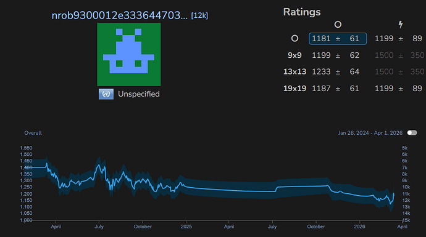Click the overall circle icon row header
Viewport: 426px width, 237px height.
pyautogui.click(x=294, y=38)
